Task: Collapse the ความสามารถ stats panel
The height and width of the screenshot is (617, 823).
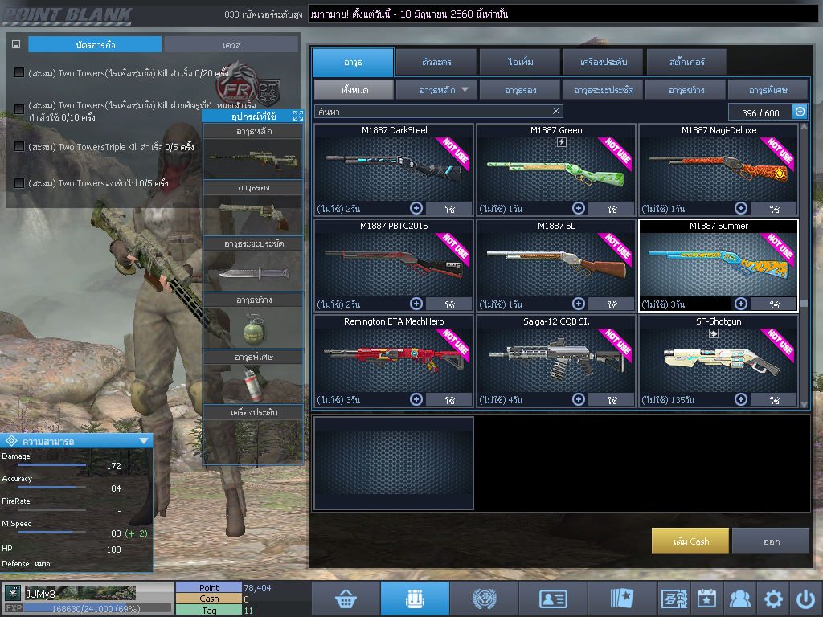Action: tap(144, 441)
